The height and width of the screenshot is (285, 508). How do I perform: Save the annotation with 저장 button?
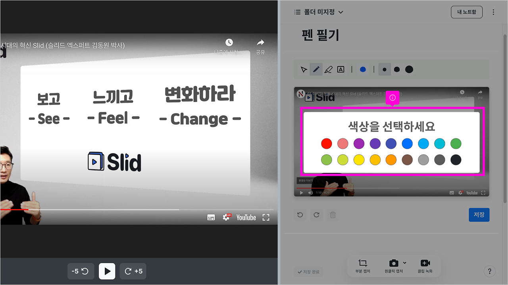479,215
